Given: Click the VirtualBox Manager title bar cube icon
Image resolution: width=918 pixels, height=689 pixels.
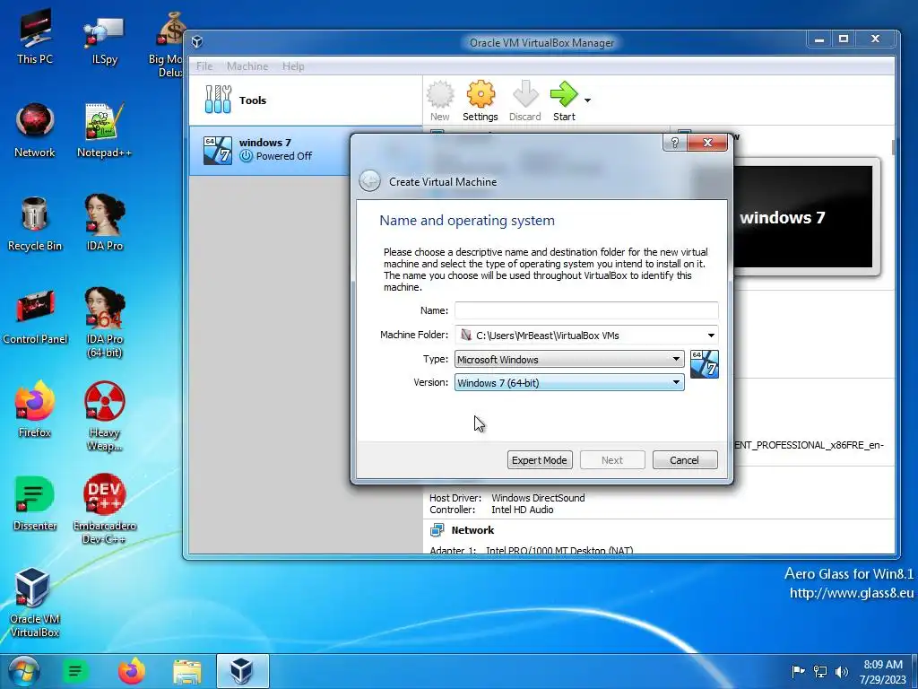Looking at the screenshot, I should click(x=197, y=41).
